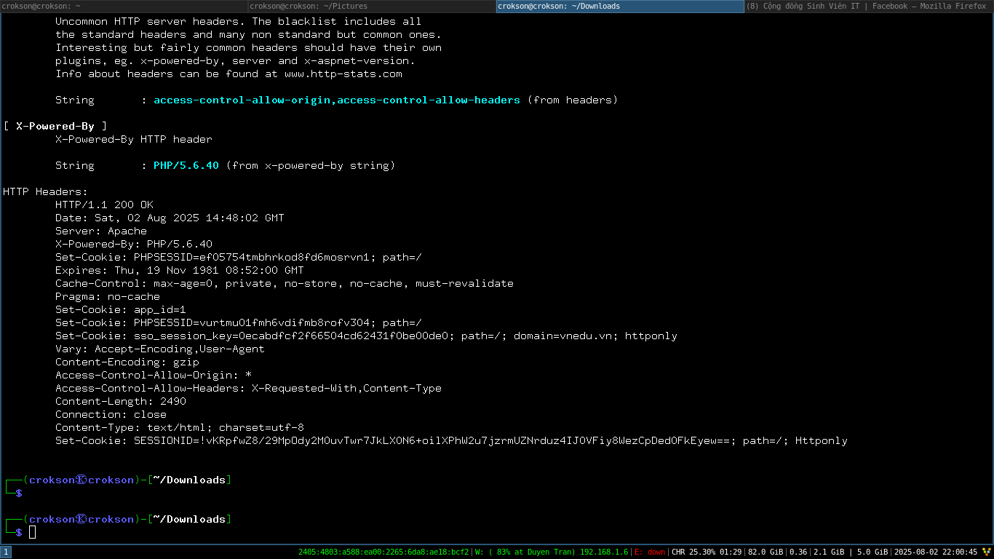
Task: Click the 'CHR 25.30% 01:29' battery status
Action: [707, 552]
